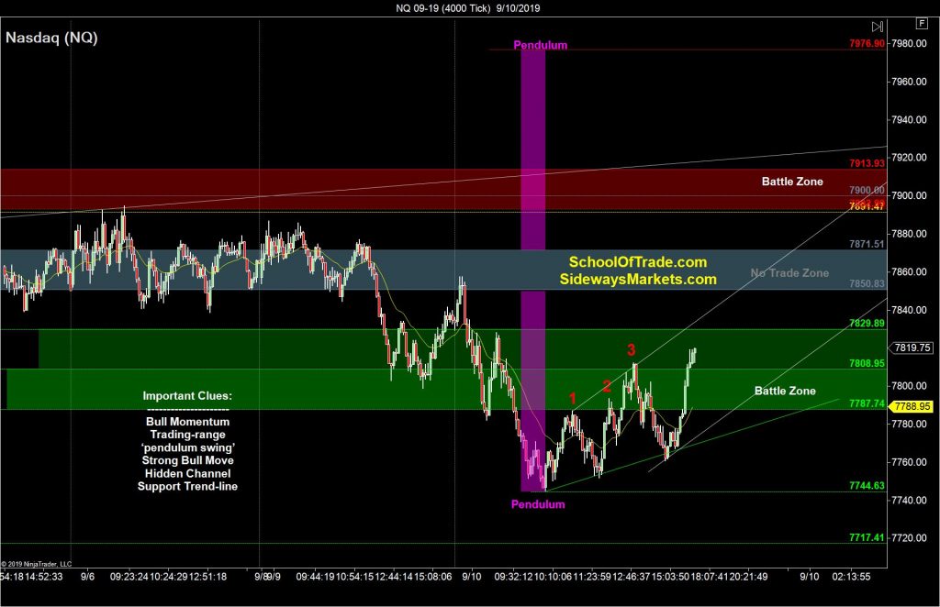Image resolution: width=940 pixels, height=607 pixels.
Task: Select the 7717.41 price level label
Action: pyautogui.click(x=867, y=537)
